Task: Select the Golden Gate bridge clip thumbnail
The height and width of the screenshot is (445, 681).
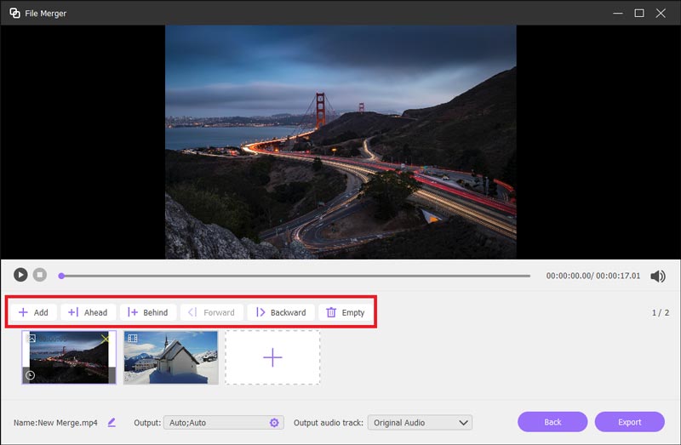Action: click(69, 357)
